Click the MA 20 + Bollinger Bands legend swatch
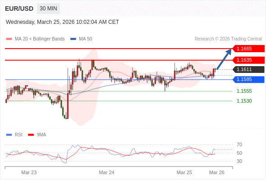Screen dimensions: 266x180 9,39
